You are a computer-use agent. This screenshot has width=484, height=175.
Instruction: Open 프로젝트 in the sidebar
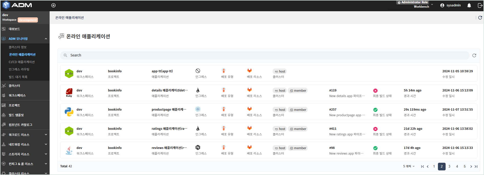25,105
